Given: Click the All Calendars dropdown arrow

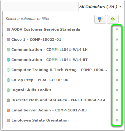Looking at the screenshot, I should pos(120,7).
